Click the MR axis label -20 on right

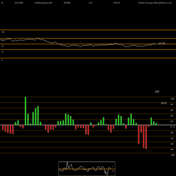pyautogui.click(x=172, y=133)
